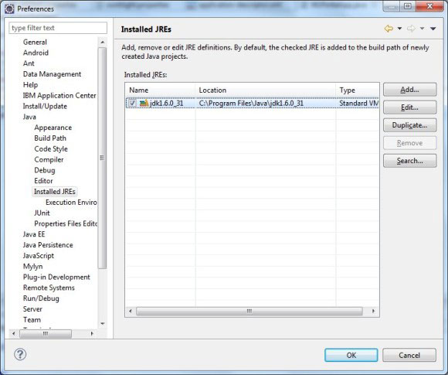The width and height of the screenshot is (448, 375).
Task: Select JavaScript preferences
Action: coord(39,255)
